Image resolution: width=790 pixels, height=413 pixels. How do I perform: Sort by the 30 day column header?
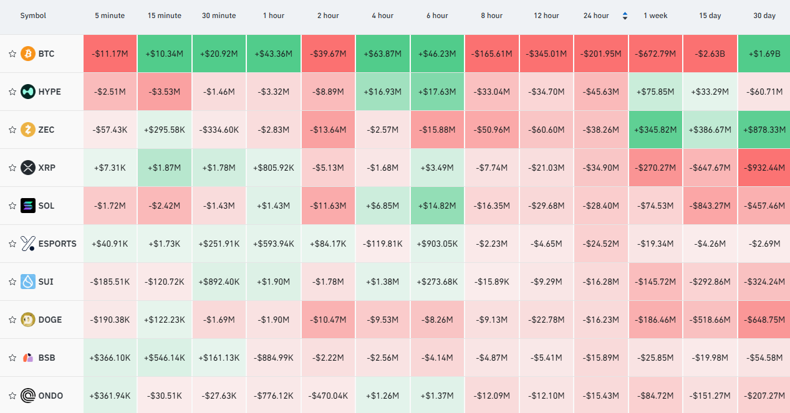pyautogui.click(x=764, y=16)
